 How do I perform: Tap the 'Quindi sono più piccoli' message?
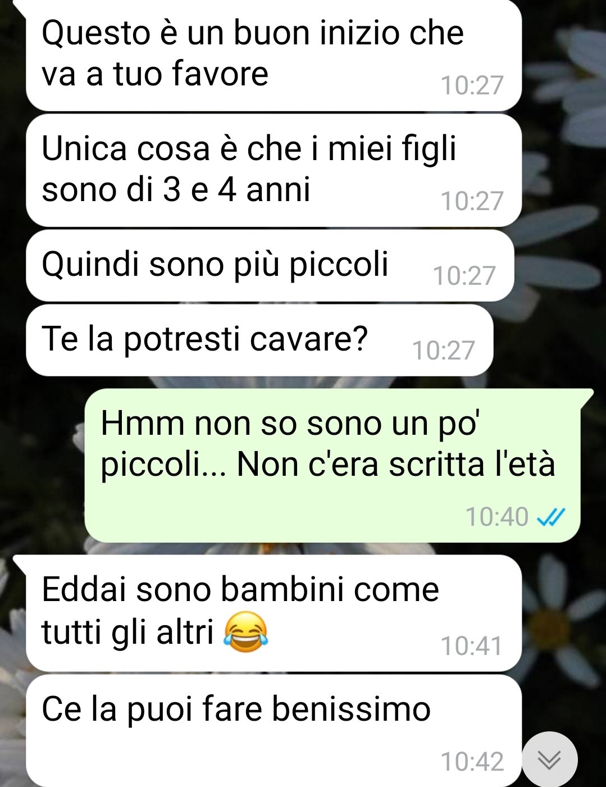point(270,265)
